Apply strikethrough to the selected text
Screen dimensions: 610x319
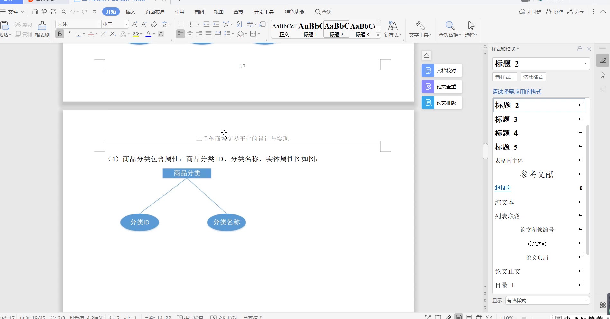[91, 34]
